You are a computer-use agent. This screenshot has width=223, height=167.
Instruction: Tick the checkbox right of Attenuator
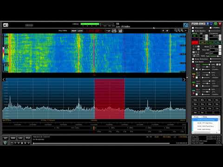[210, 28]
